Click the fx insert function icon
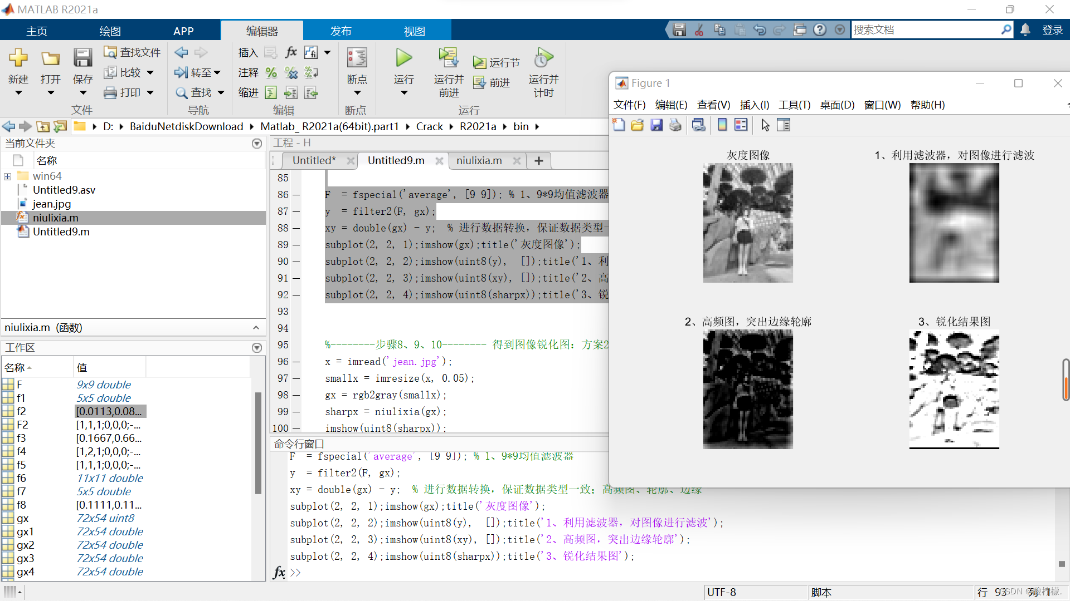The image size is (1070, 601). click(291, 52)
